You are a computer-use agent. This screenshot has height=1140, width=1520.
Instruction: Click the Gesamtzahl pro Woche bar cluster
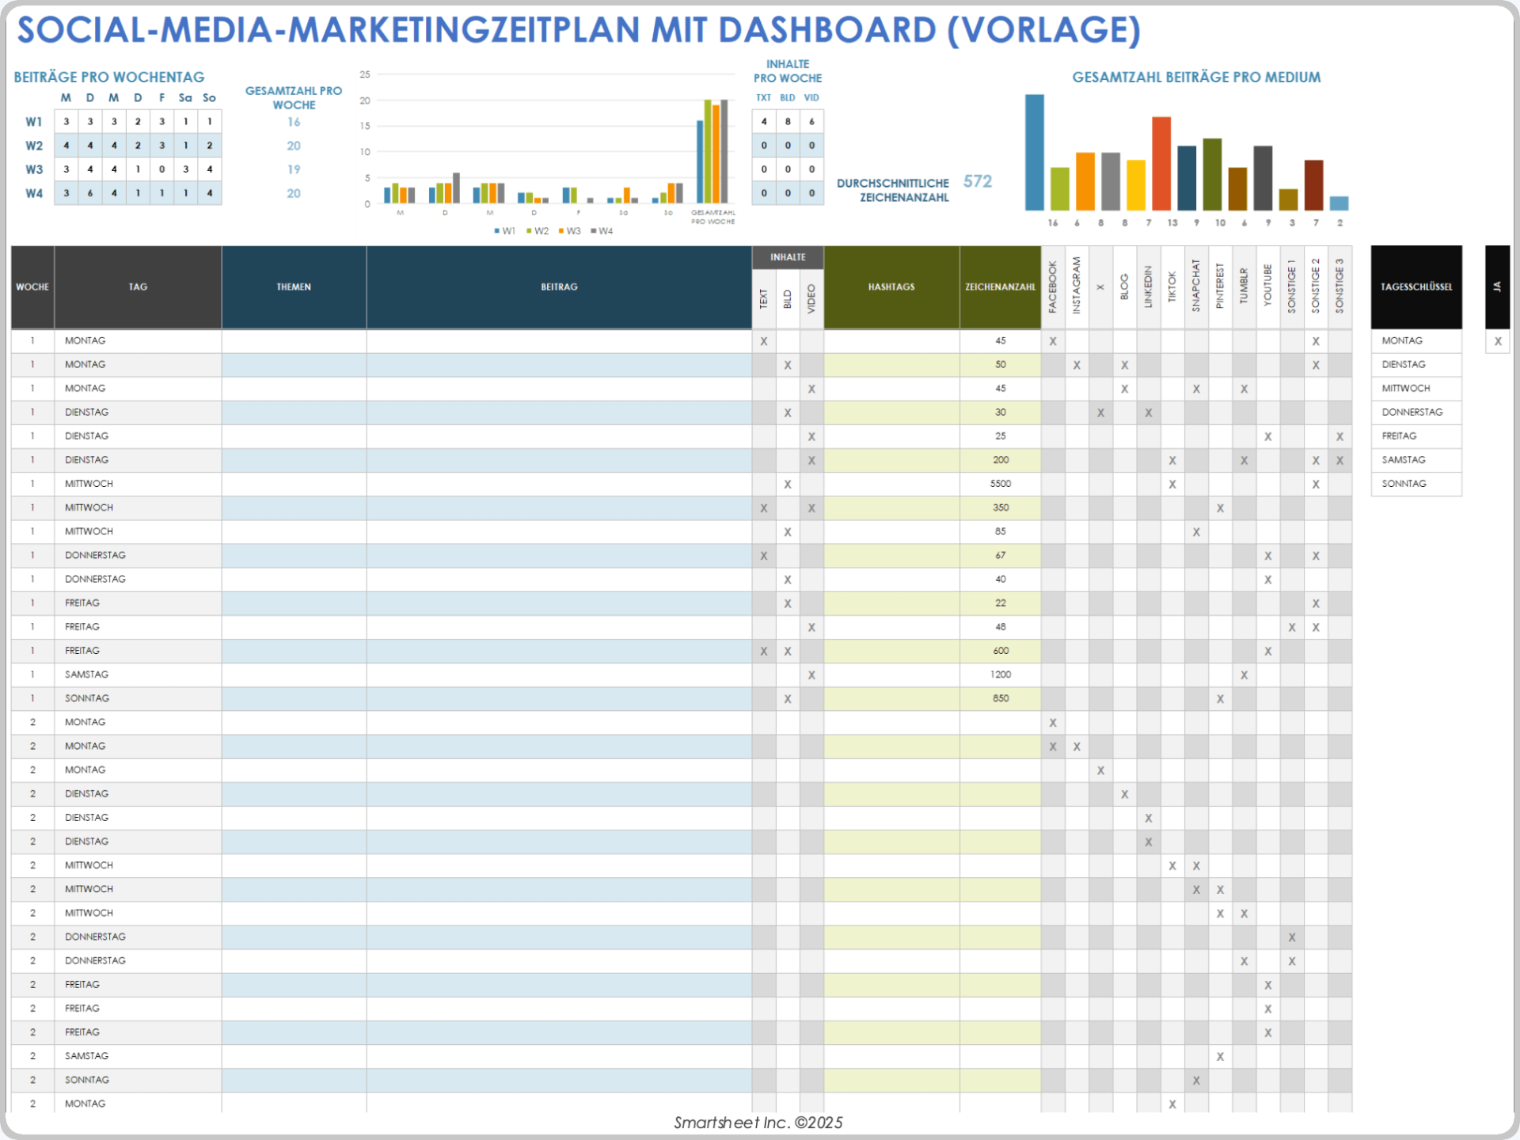click(712, 151)
